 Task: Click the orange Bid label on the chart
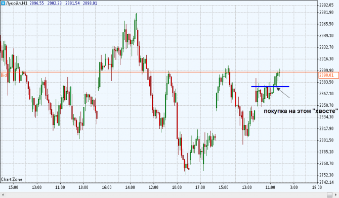click(4, 75)
